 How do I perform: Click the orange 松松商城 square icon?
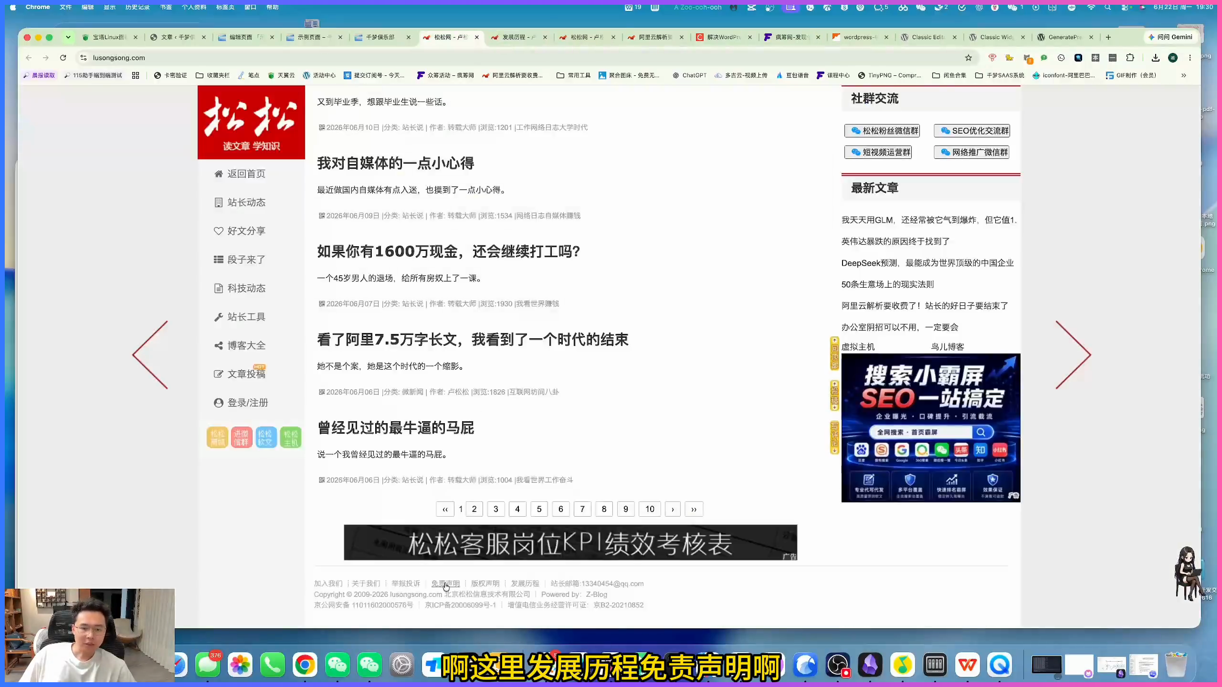pos(218,437)
